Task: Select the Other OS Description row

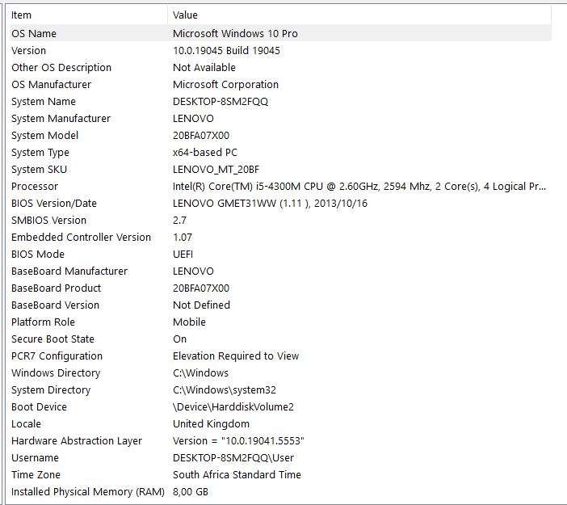Action: [61, 68]
